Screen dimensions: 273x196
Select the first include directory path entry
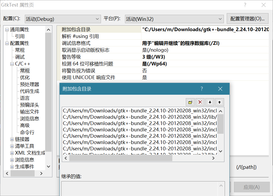click(x=140, y=111)
